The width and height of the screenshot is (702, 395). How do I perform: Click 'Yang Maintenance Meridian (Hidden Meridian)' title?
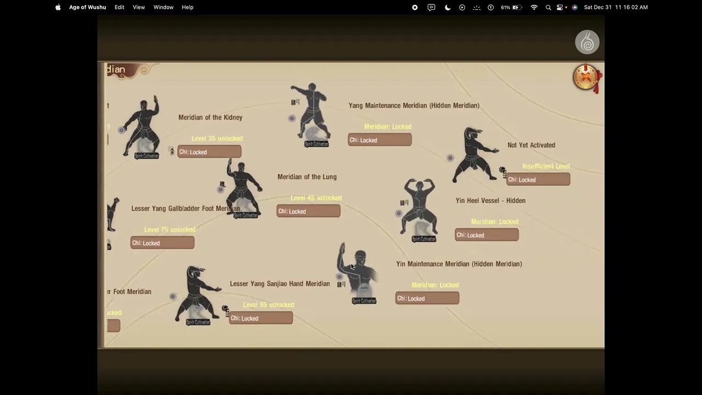click(x=414, y=105)
